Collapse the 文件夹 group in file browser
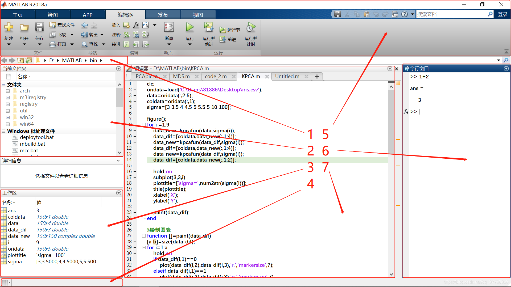 pos(4,85)
